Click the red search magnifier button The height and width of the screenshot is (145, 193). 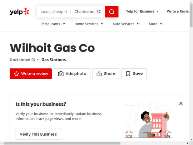(x=112, y=11)
